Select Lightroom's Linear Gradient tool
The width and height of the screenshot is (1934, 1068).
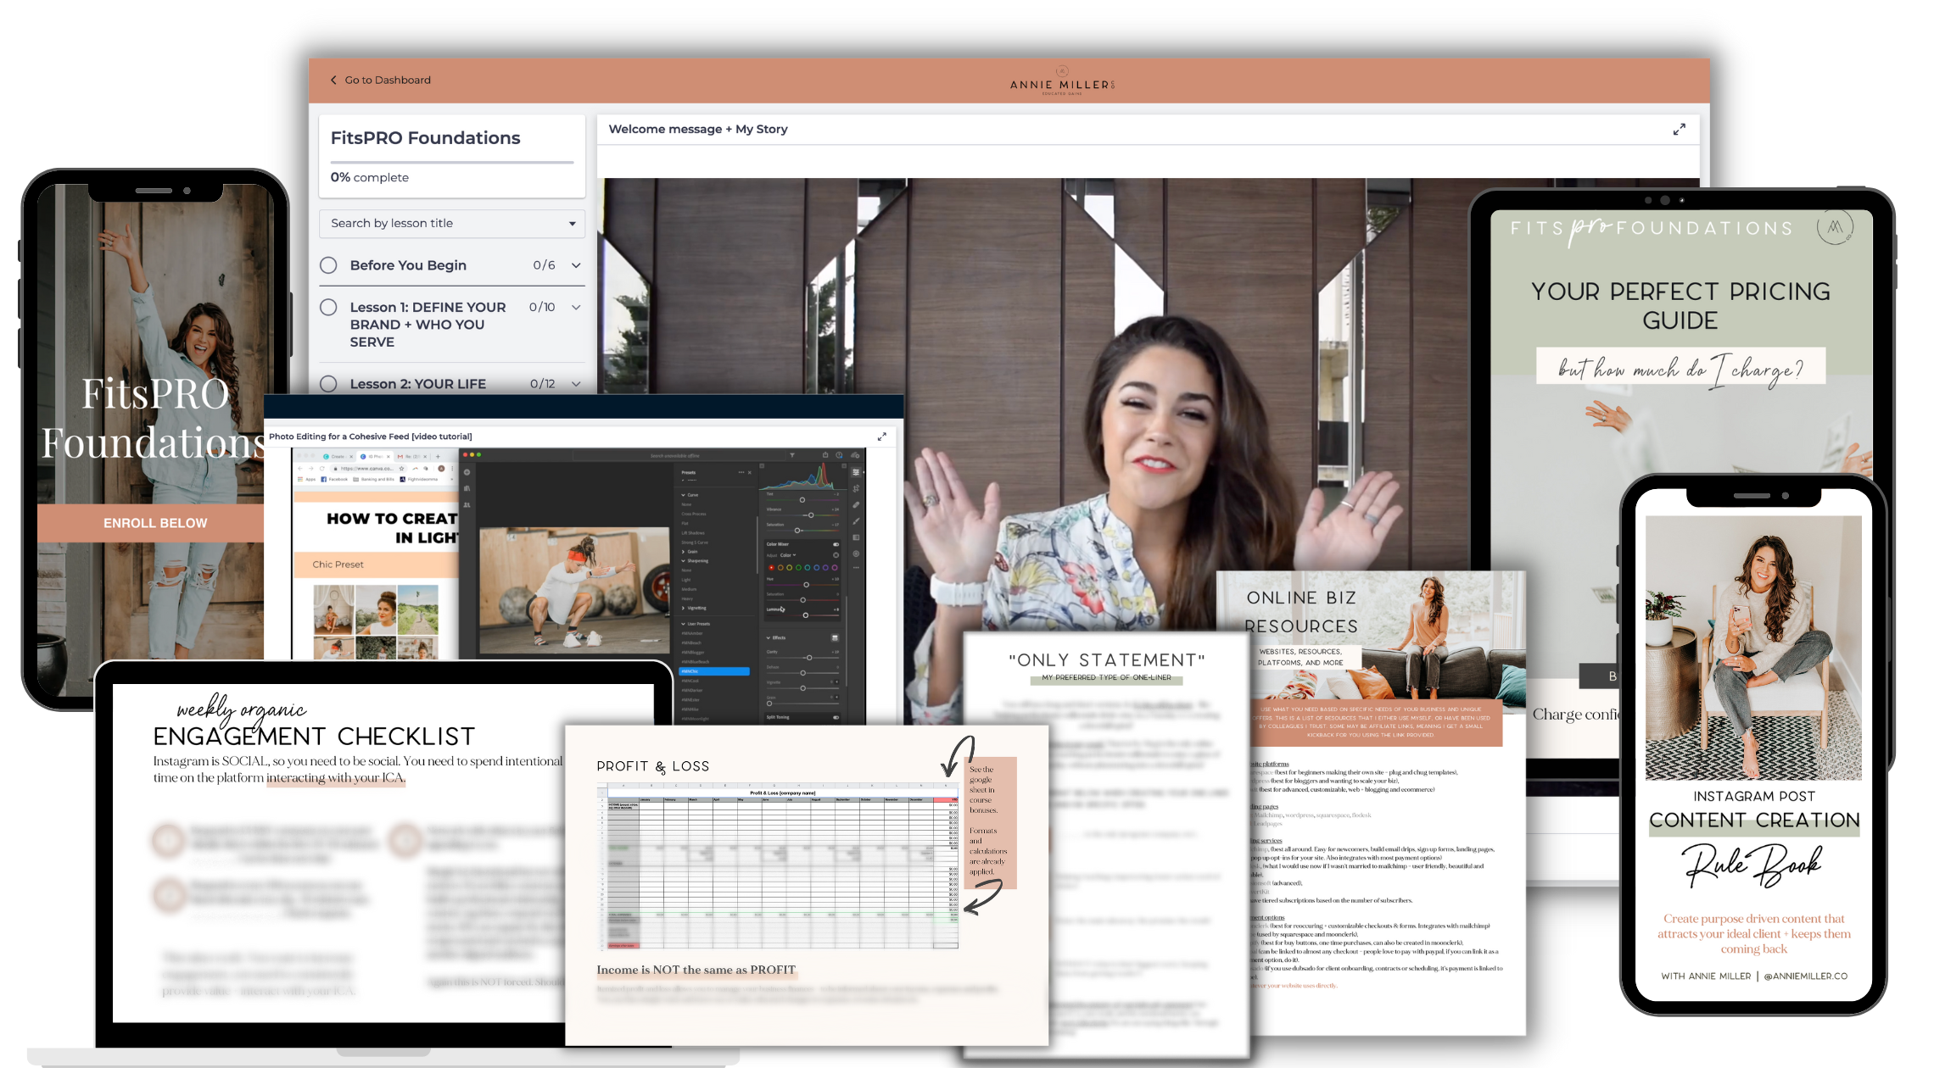[x=856, y=537]
